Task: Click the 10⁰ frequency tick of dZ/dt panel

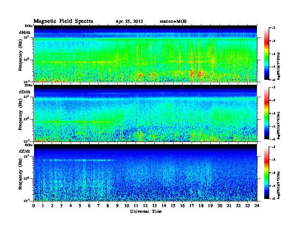Action: (x=26, y=179)
